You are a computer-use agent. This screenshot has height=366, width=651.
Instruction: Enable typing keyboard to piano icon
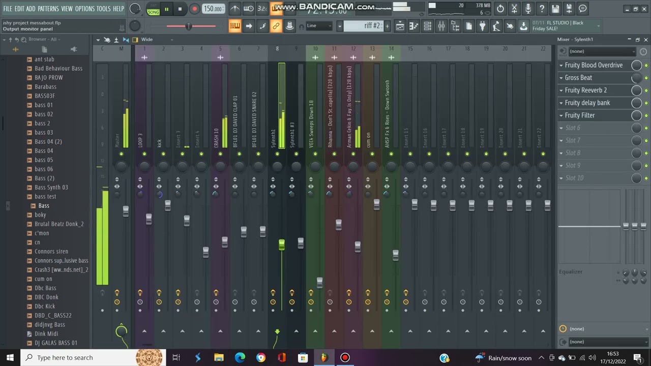tap(235, 26)
